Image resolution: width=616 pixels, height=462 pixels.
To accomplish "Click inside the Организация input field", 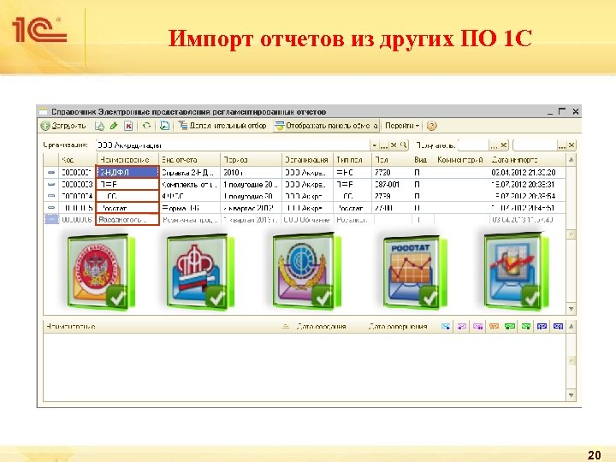I will 233,145.
